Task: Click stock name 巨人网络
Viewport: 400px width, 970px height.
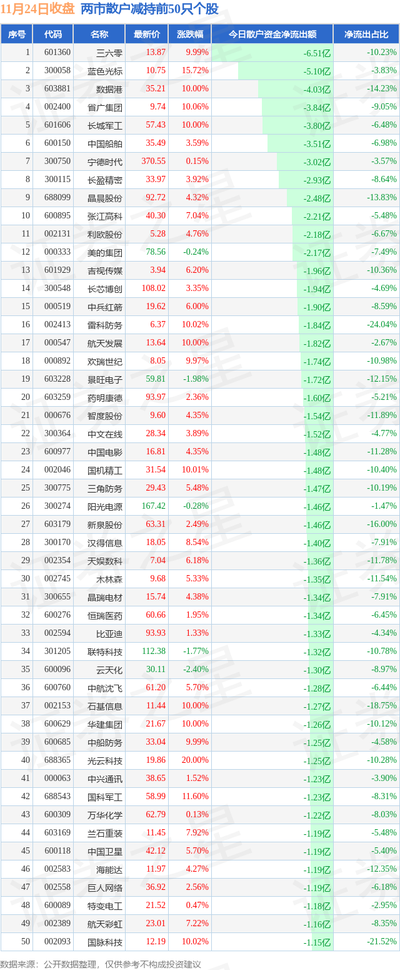Action: (105, 887)
